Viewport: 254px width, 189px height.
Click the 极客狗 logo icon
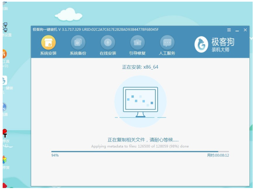[x=201, y=44]
